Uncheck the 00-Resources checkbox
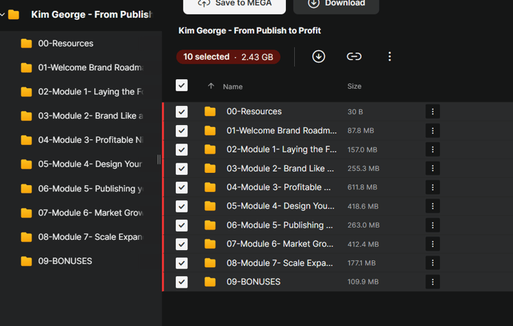Image resolution: width=513 pixels, height=326 pixels. [181, 112]
